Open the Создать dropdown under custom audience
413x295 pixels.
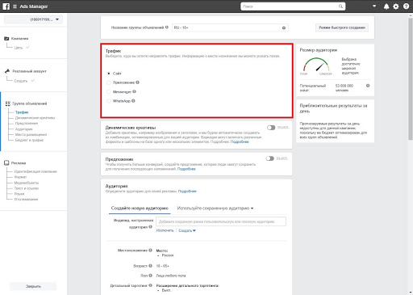[187, 230]
